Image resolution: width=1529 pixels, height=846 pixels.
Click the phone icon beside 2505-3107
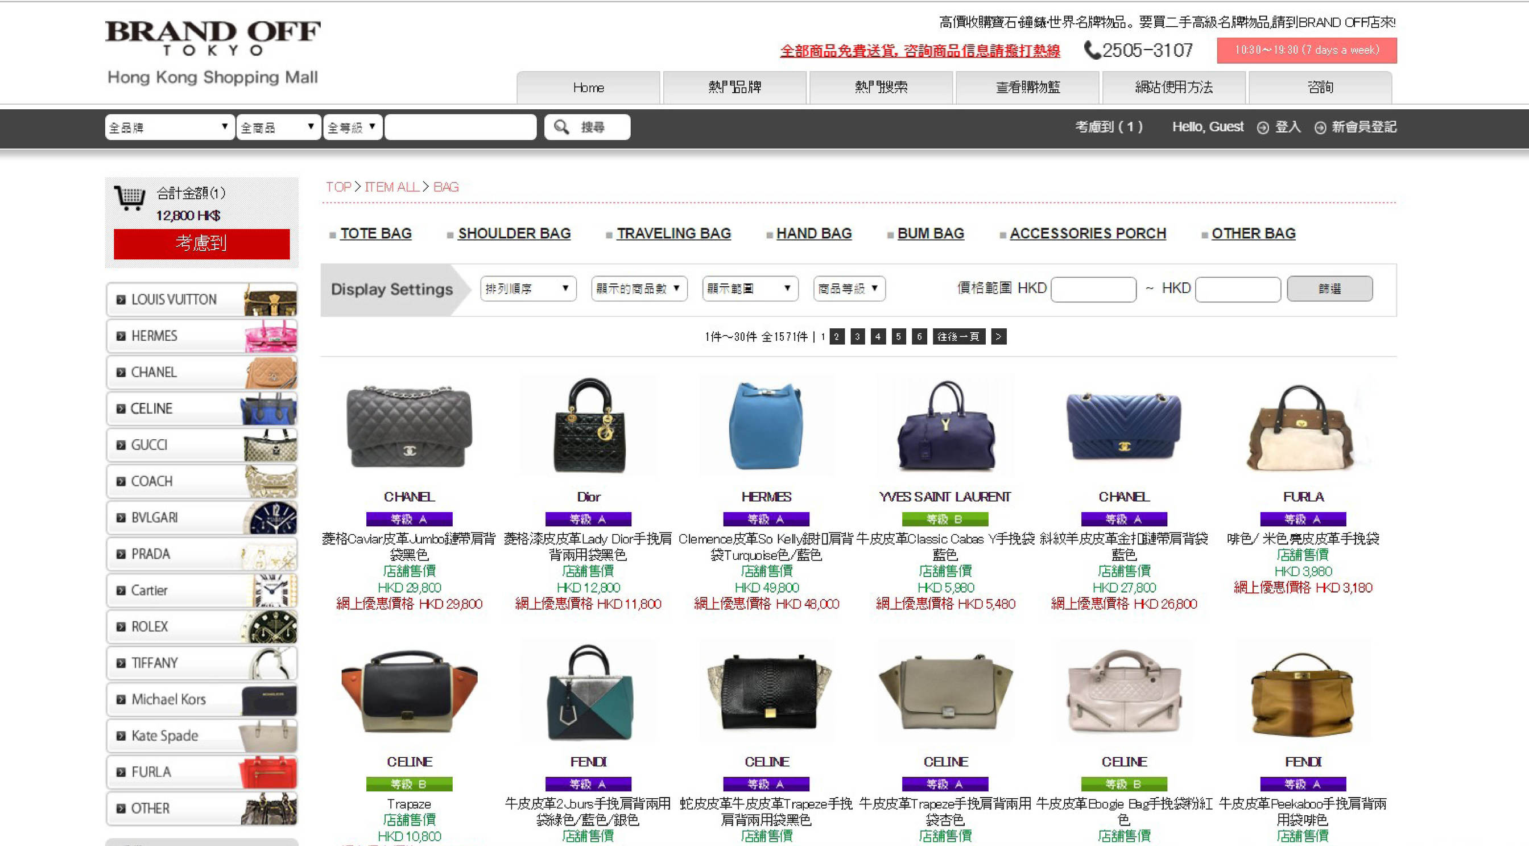1091,50
